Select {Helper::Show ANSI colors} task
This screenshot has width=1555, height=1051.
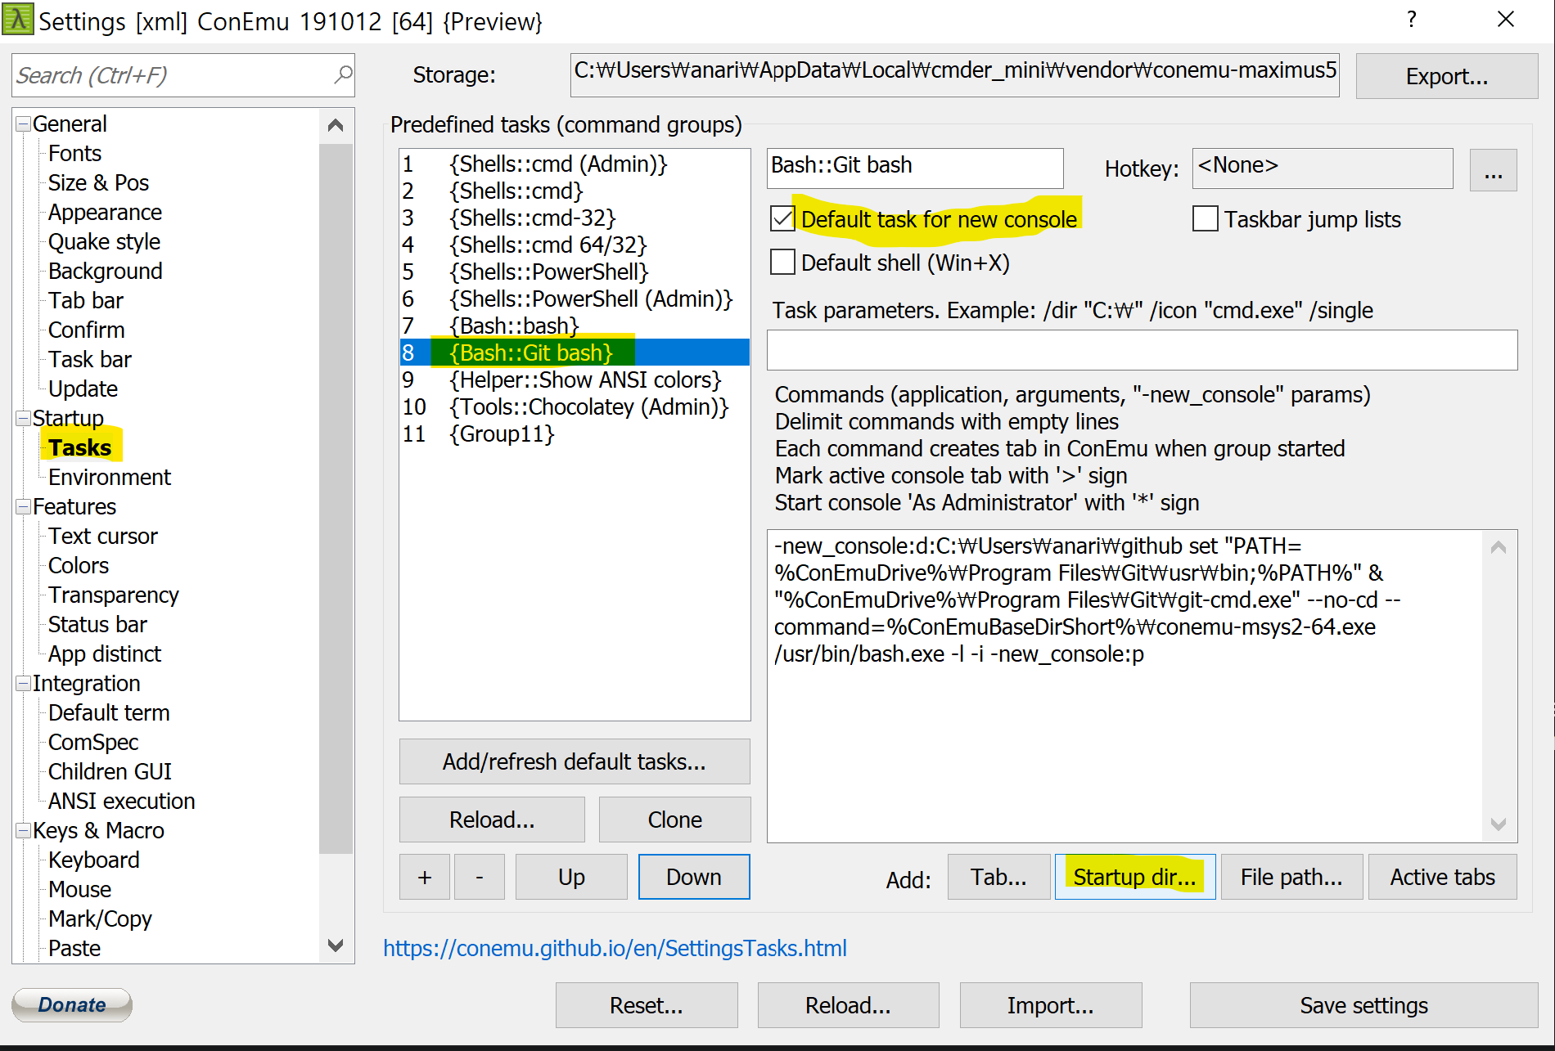(575, 380)
